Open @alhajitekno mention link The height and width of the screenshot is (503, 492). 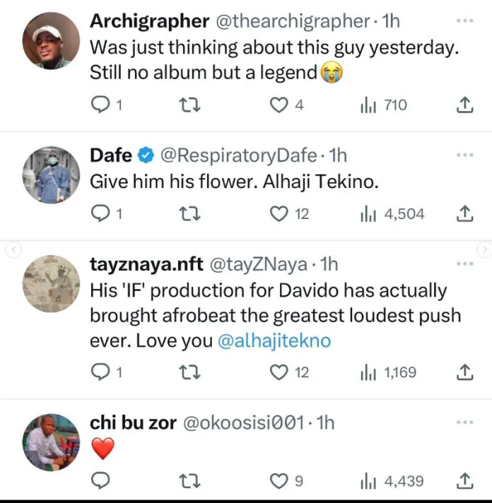(x=274, y=341)
